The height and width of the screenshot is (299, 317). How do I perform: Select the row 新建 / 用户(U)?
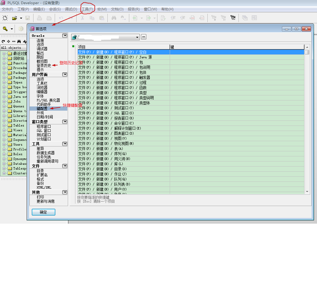coord(191,189)
